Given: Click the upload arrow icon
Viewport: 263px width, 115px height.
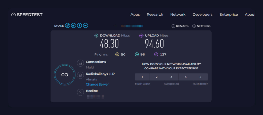Looking at the screenshot, I should coord(142,35).
